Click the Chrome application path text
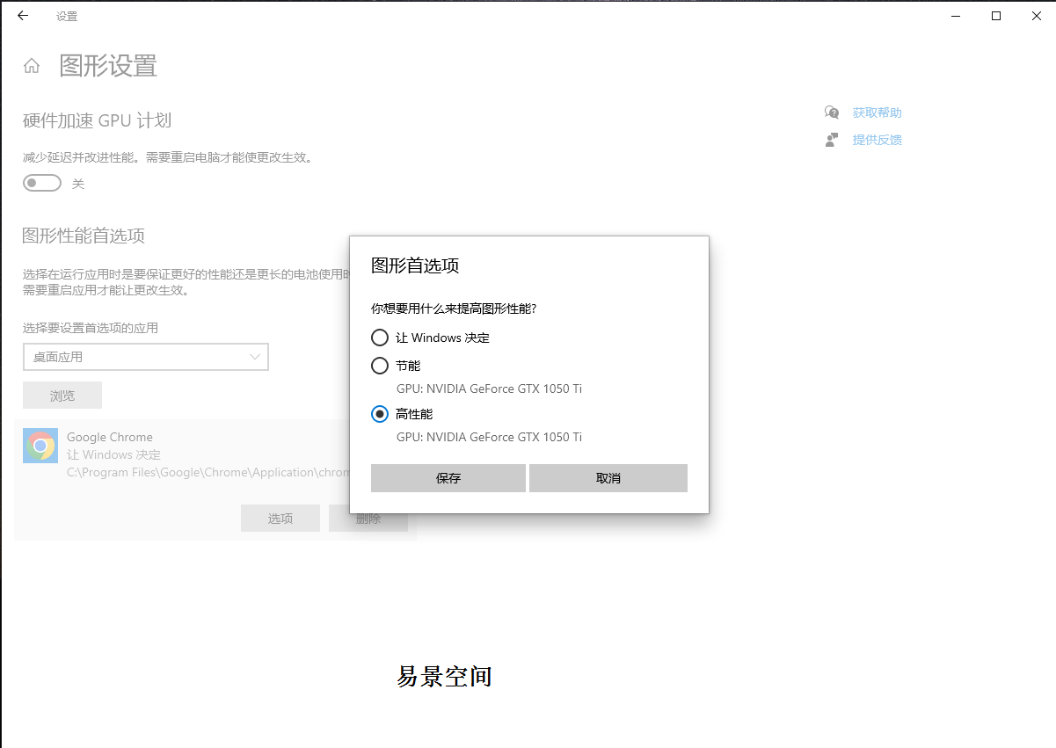The image size is (1056, 748). click(208, 472)
